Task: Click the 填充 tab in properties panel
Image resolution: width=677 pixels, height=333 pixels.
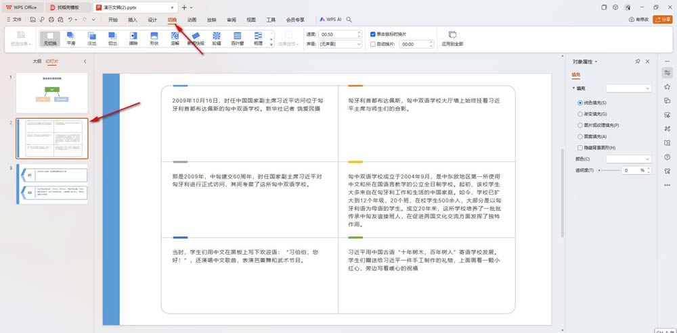Action: (x=576, y=74)
